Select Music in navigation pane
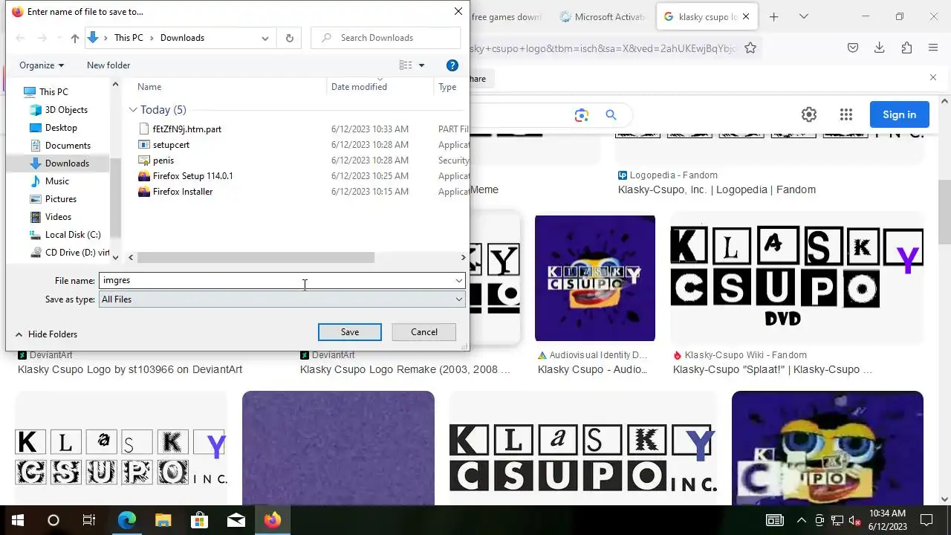This screenshot has height=535, width=951. [56, 181]
